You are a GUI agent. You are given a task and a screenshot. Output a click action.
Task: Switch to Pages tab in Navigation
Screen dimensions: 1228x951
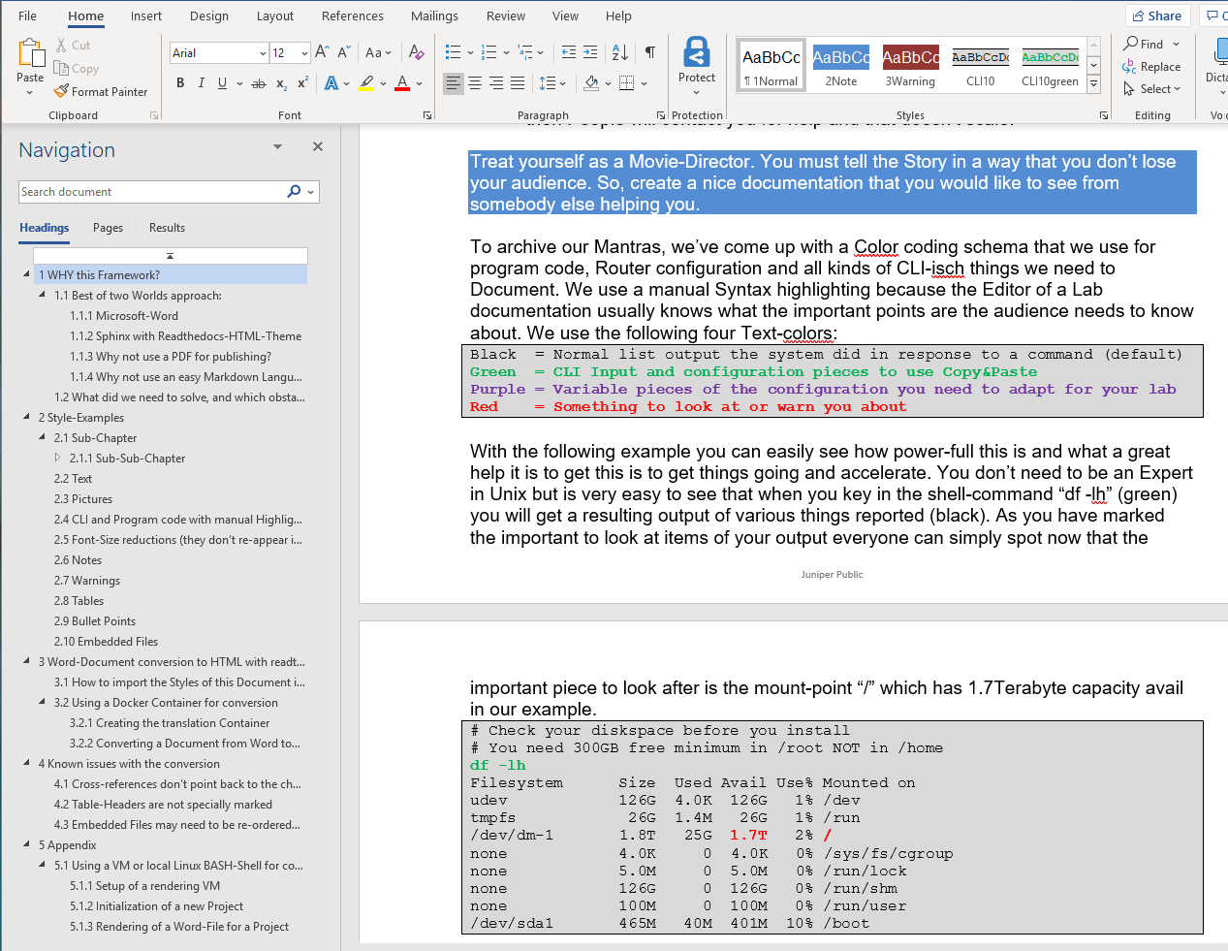[x=108, y=228]
